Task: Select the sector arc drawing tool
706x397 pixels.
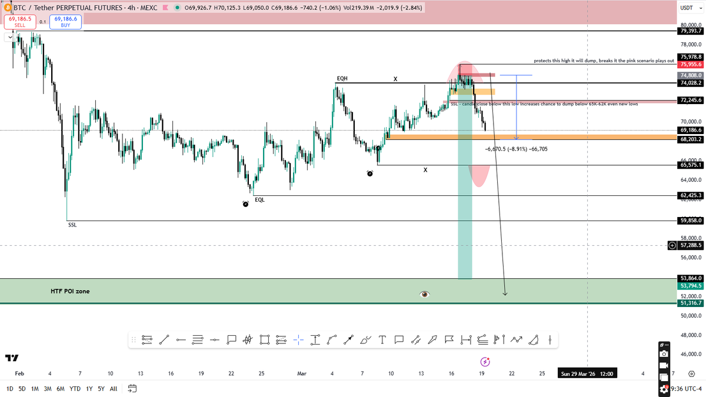Action: click(534, 339)
